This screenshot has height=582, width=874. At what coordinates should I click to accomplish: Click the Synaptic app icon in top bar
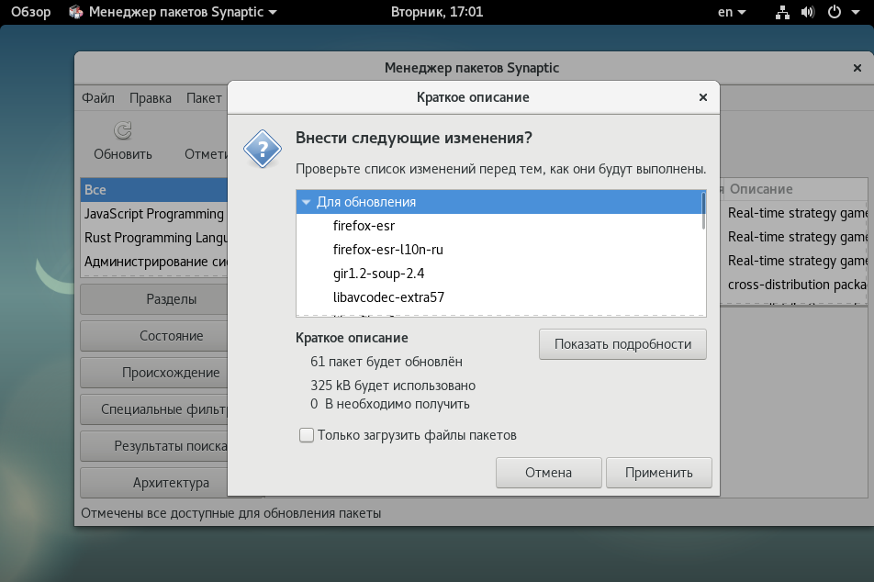76,12
